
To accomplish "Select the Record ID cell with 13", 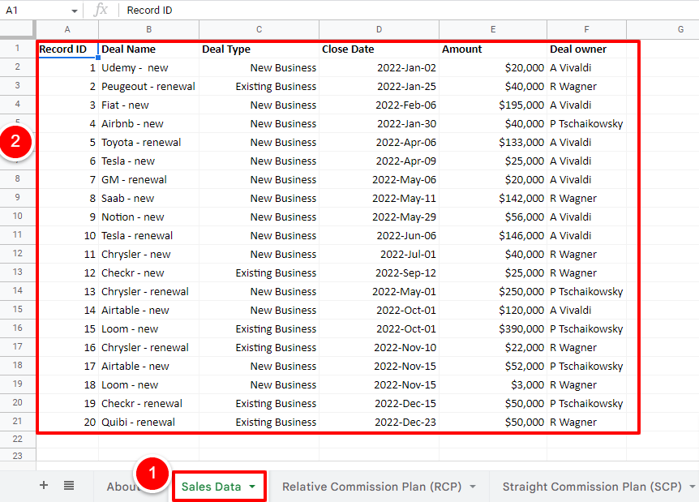I will pyautogui.click(x=67, y=292).
